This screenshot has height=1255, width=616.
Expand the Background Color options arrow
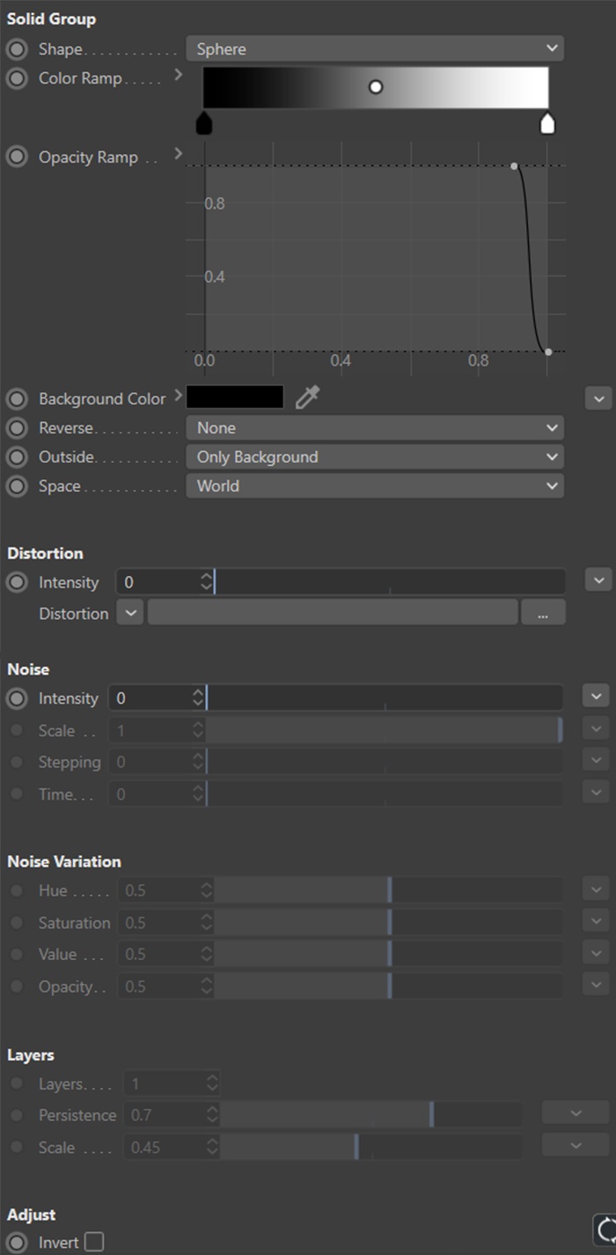[179, 396]
